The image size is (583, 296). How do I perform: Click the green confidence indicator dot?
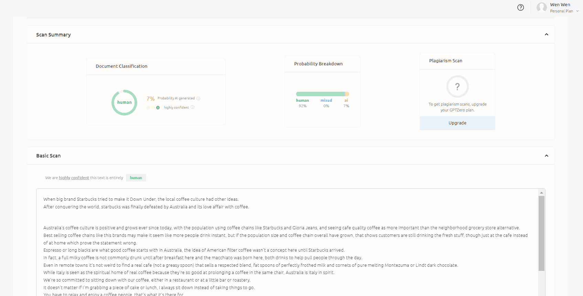(158, 108)
